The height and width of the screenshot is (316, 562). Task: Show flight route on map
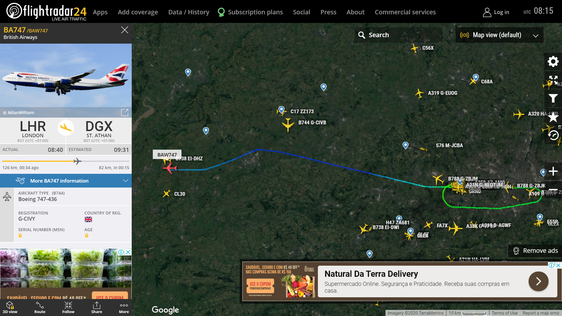40,308
